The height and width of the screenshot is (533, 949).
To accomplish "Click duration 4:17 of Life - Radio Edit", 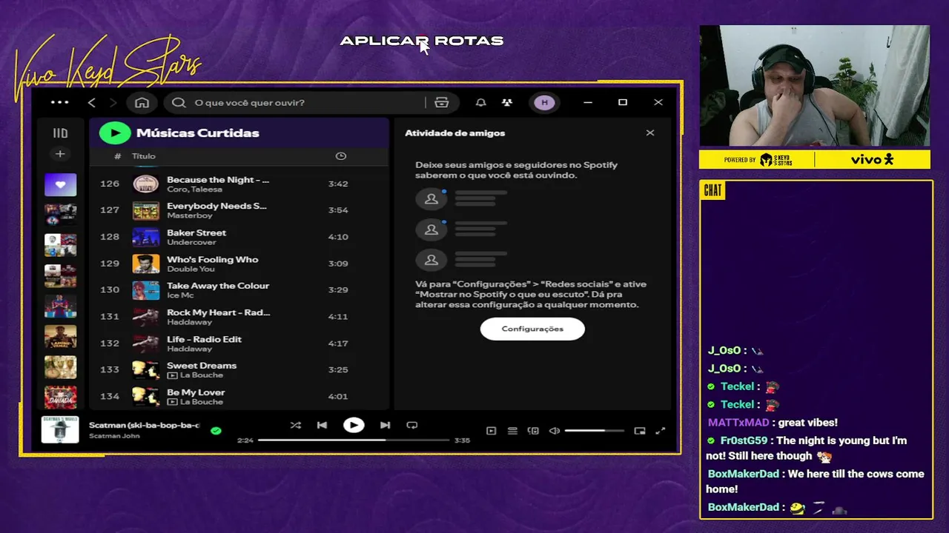I will click(338, 343).
